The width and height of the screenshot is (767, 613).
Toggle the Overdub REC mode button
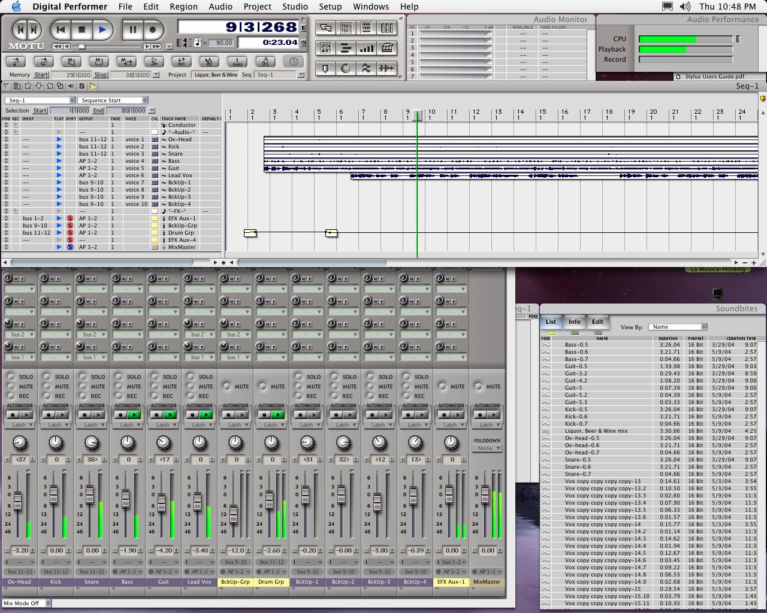click(181, 61)
